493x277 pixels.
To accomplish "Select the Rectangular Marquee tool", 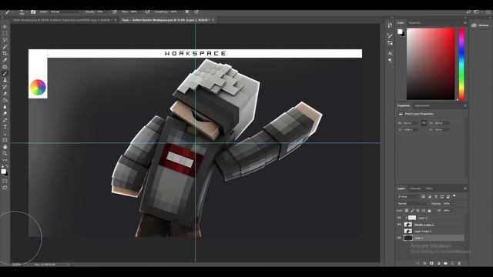I will [5, 33].
